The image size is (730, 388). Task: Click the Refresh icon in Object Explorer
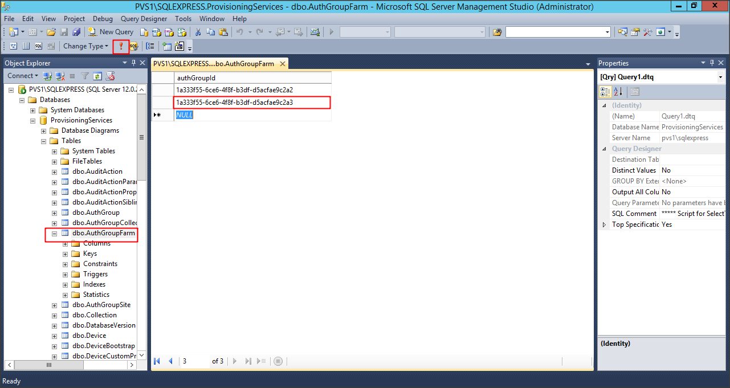click(x=97, y=76)
